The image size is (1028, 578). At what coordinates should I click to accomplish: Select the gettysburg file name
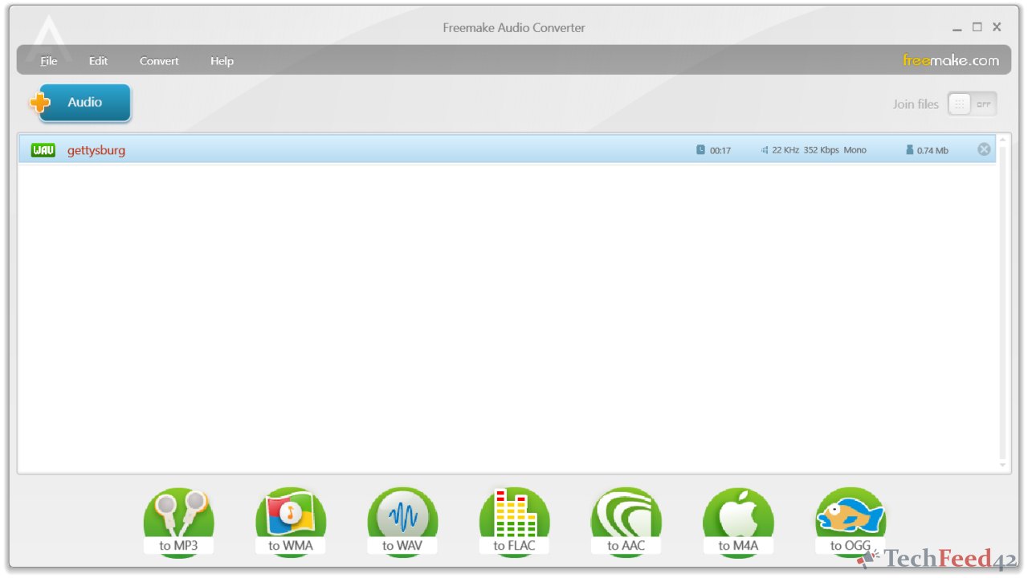pos(96,150)
